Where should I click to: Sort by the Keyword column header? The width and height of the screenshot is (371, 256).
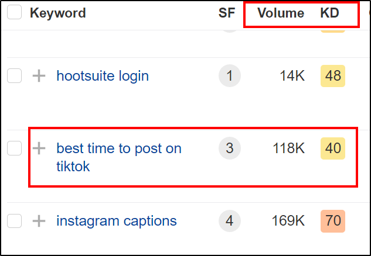[x=57, y=13]
